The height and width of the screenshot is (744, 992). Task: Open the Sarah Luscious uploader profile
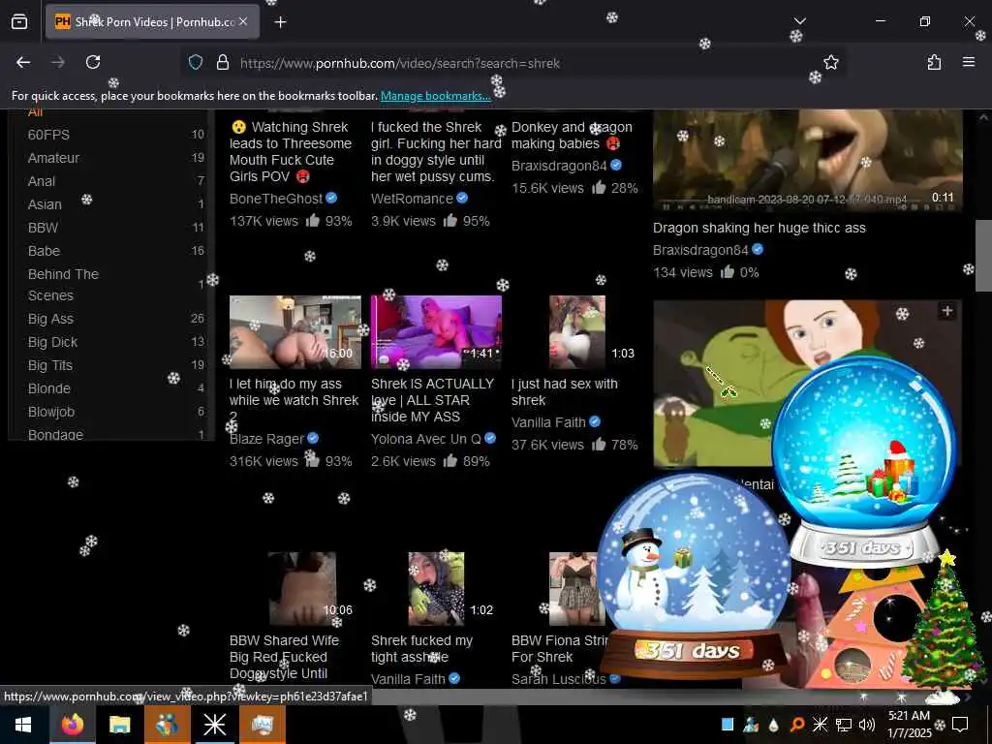point(559,679)
